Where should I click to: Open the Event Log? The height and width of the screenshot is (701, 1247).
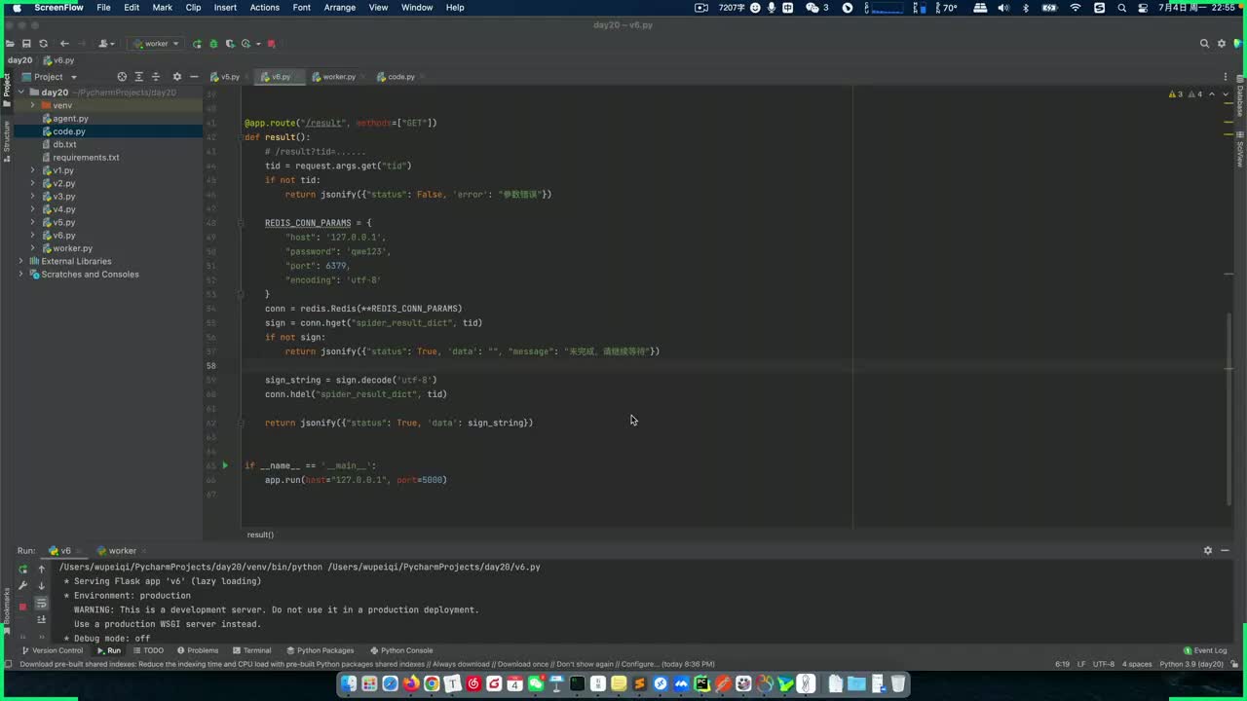coord(1205,650)
